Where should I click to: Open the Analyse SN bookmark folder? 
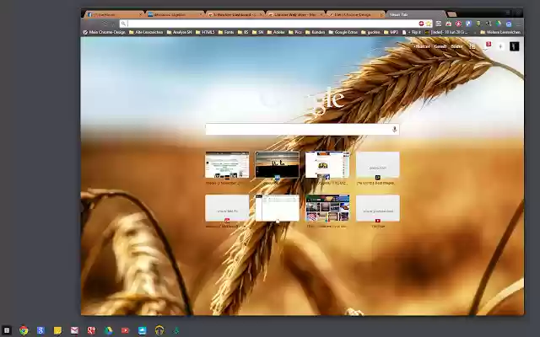[x=179, y=32]
